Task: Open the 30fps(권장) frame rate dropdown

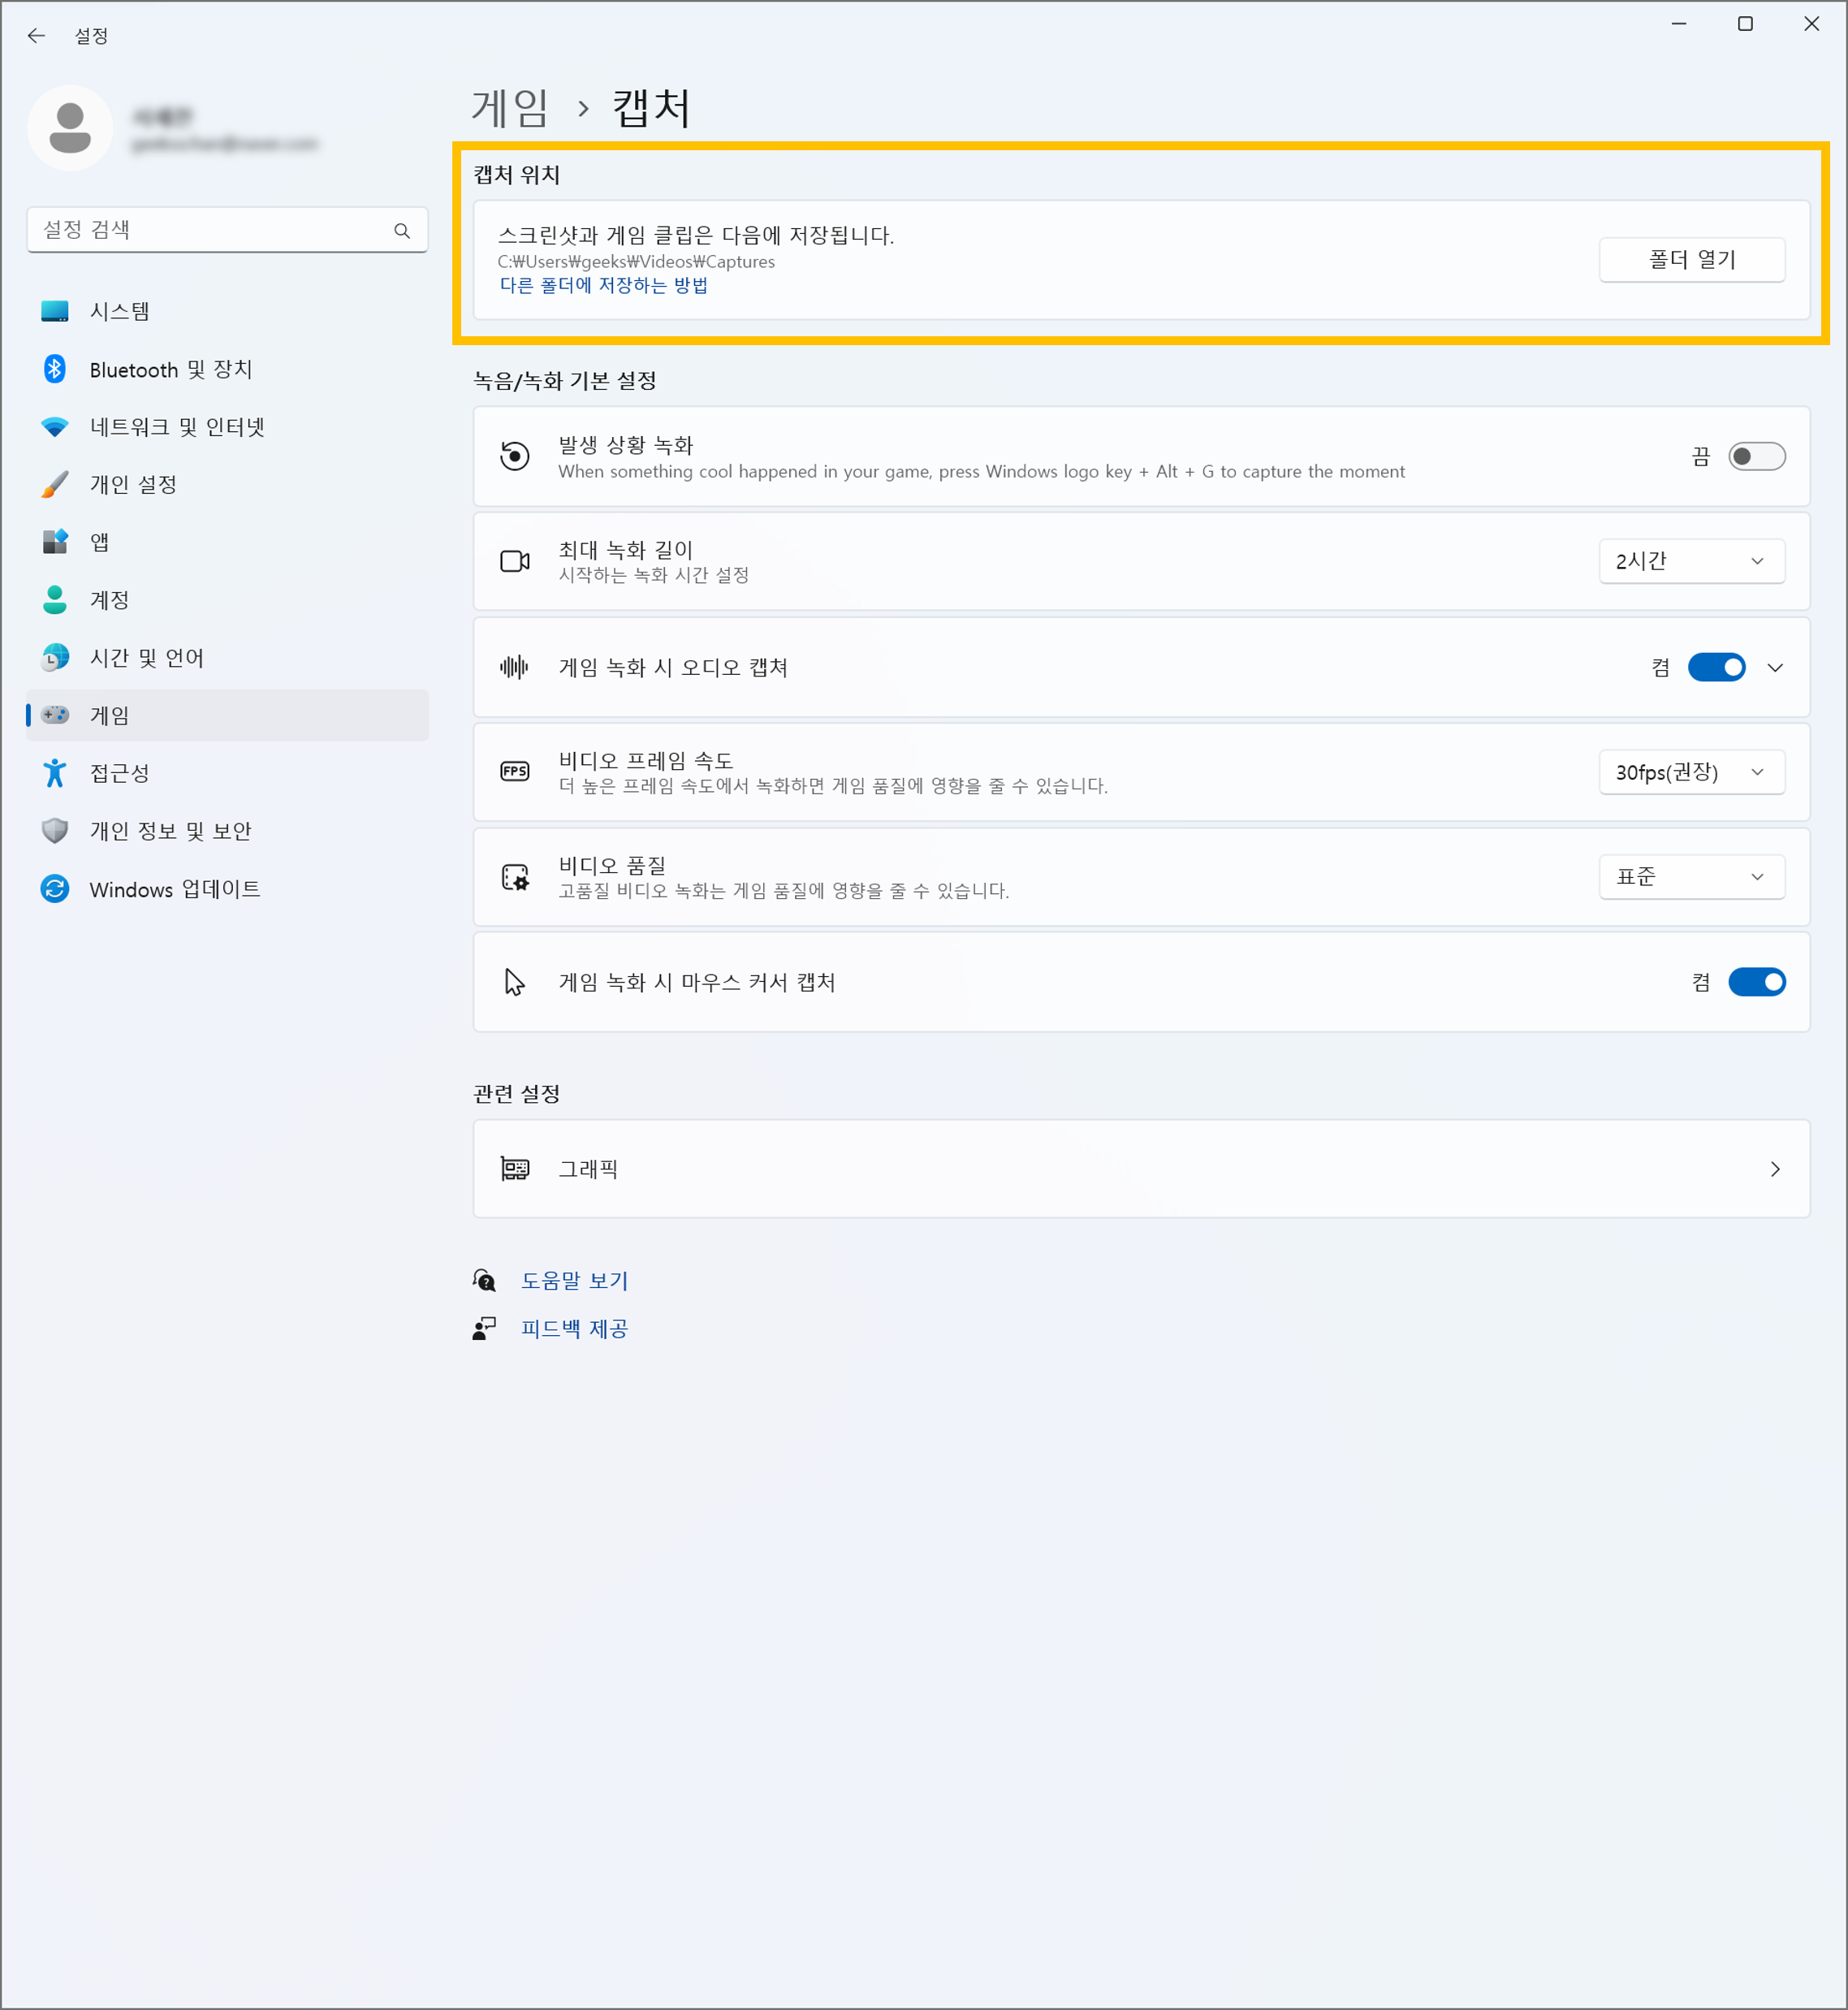Action: coord(1691,772)
